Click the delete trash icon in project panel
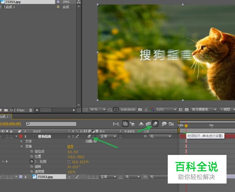Image resolution: width=235 pixels, height=192 pixels. [31, 110]
